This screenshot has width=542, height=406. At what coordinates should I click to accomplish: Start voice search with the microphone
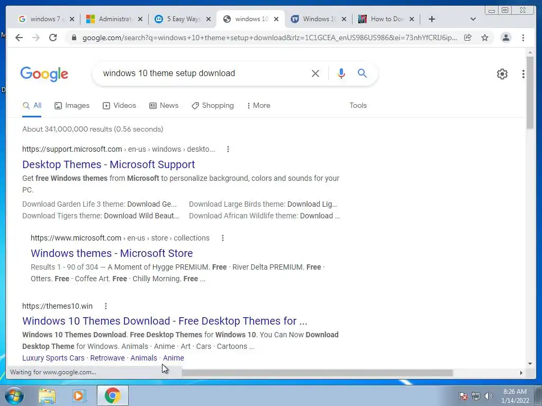pos(341,73)
